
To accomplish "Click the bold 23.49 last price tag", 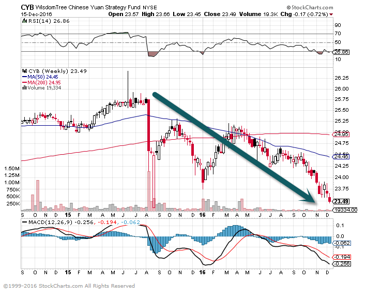I will coord(341,201).
